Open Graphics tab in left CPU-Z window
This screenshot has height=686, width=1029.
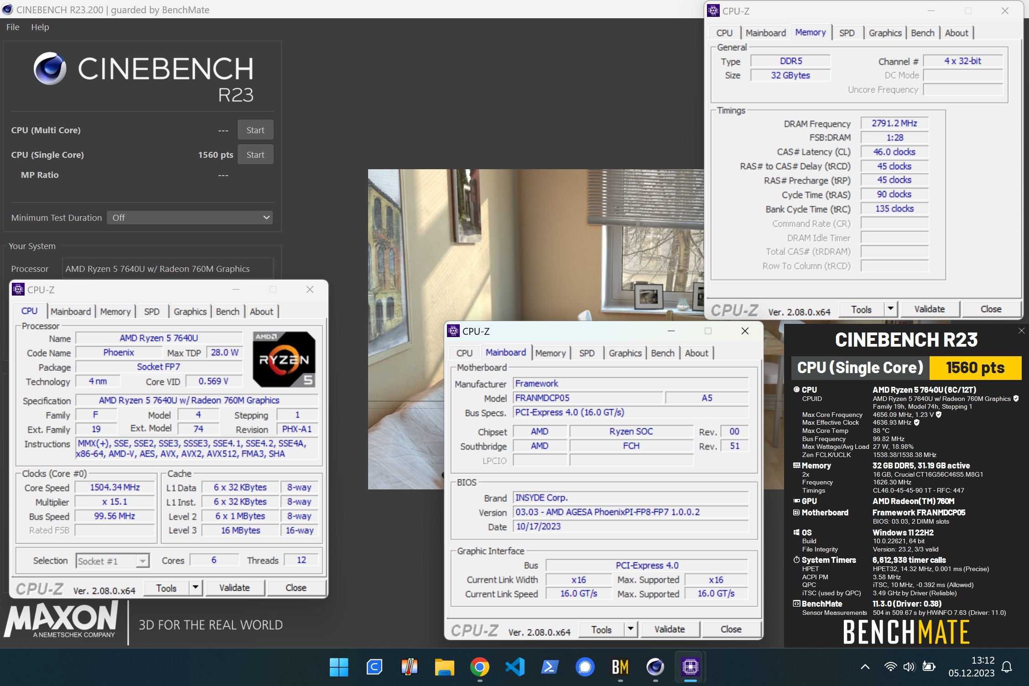point(190,312)
